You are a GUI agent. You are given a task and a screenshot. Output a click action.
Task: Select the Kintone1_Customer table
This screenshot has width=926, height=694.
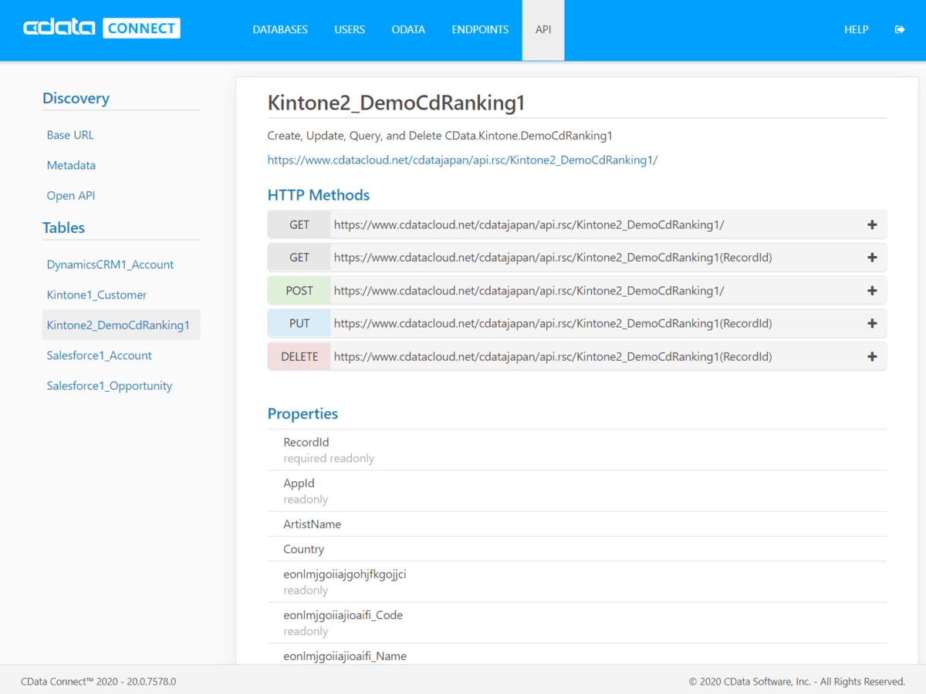96,295
